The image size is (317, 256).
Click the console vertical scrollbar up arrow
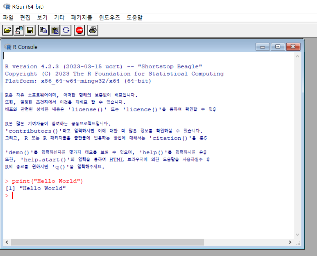point(297,56)
